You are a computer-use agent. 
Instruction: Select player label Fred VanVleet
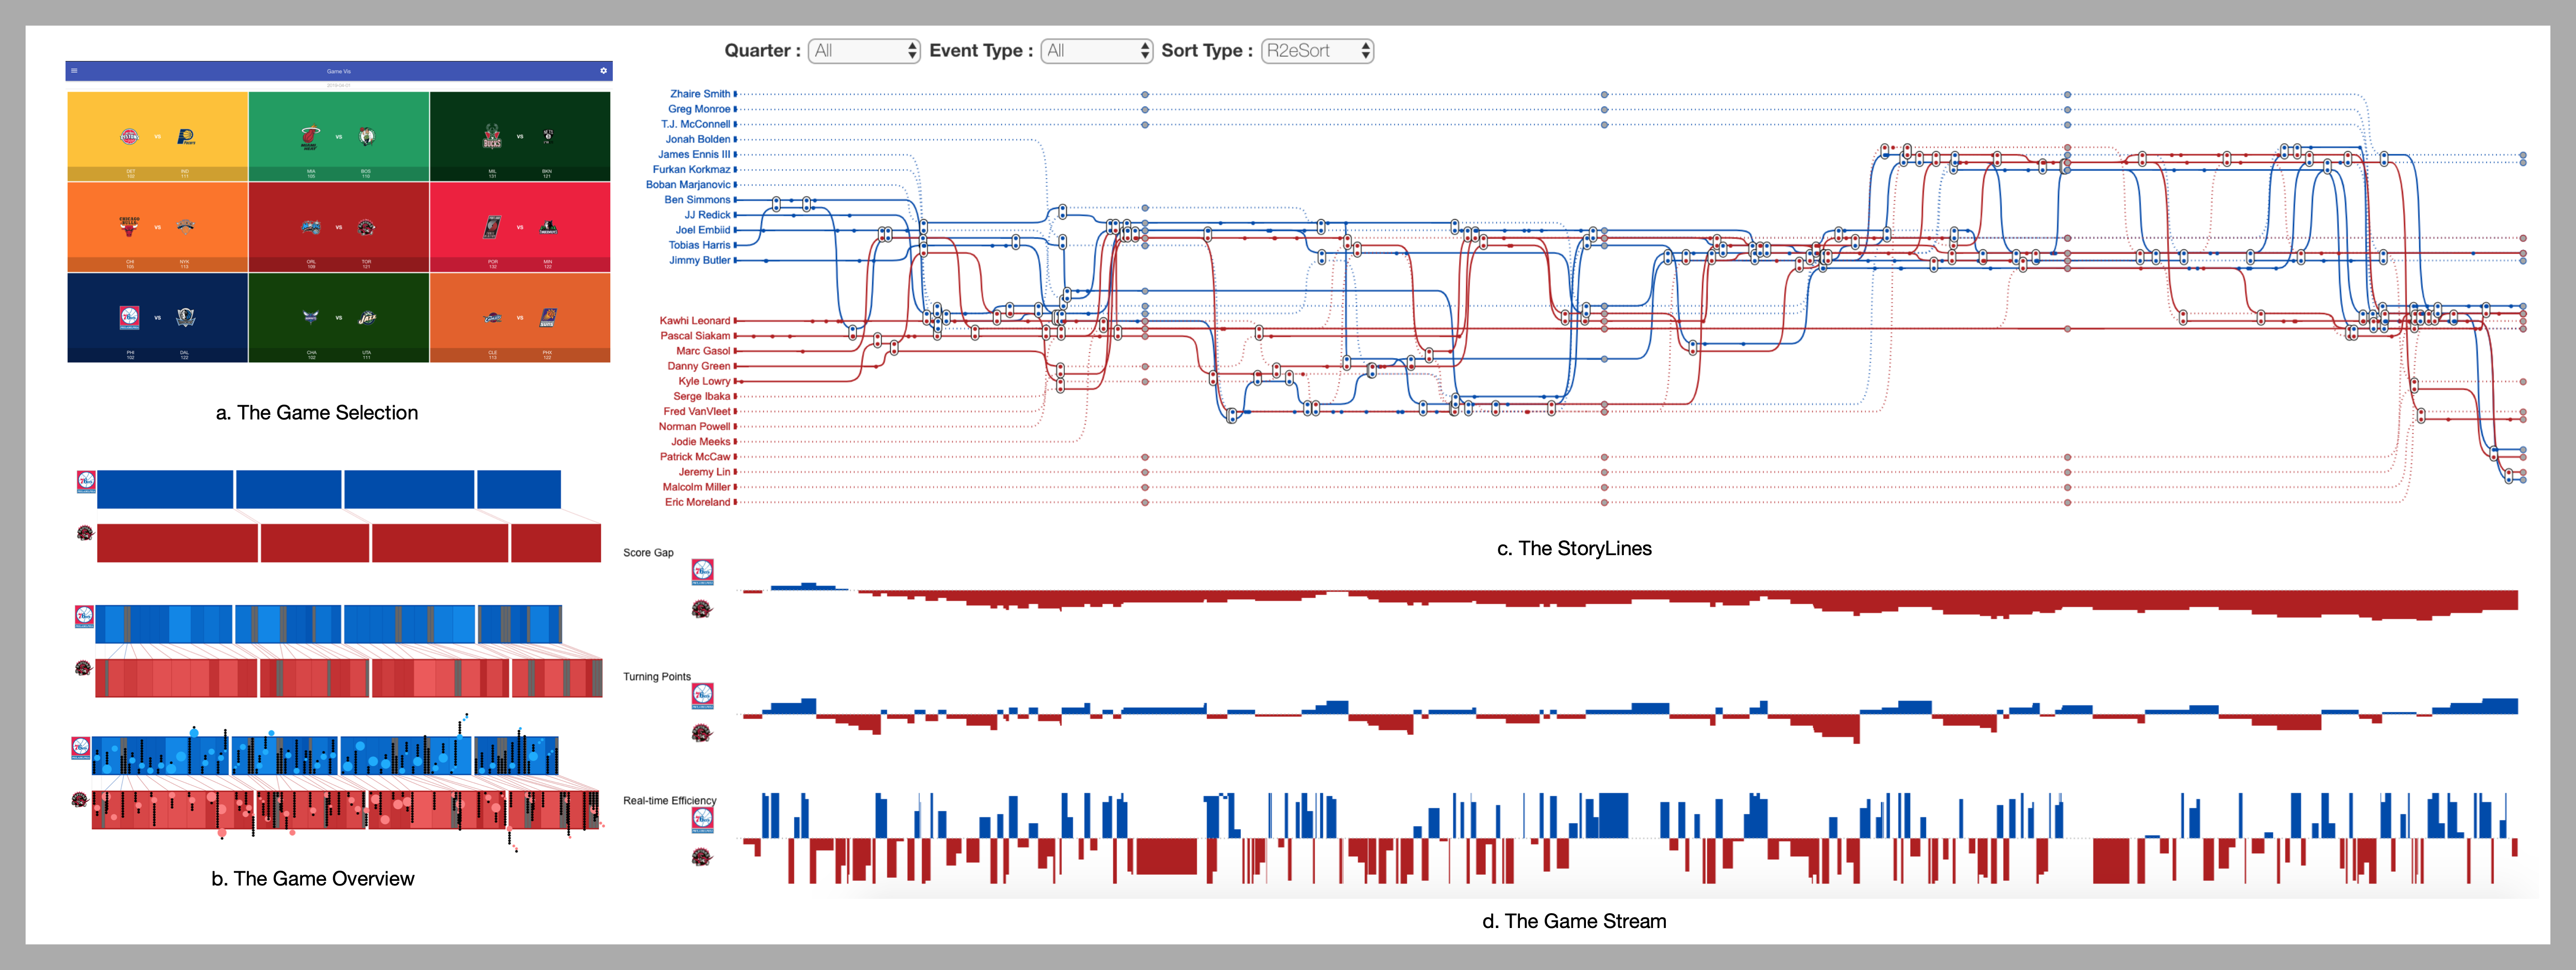pyautogui.click(x=697, y=411)
